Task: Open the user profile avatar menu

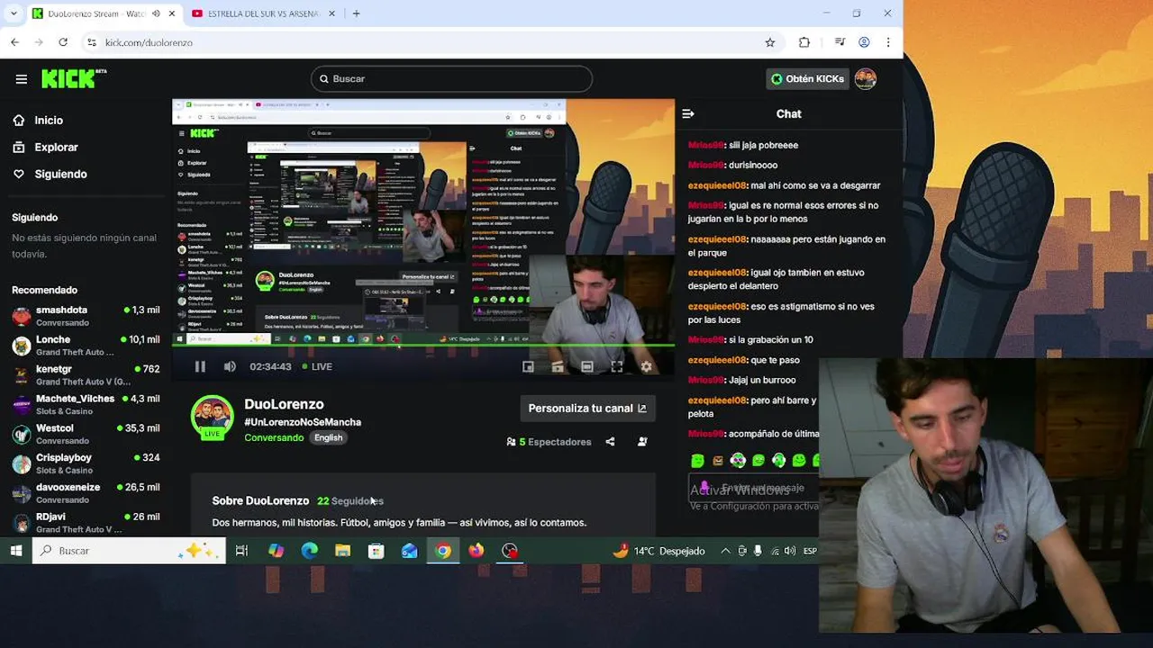Action: [866, 79]
